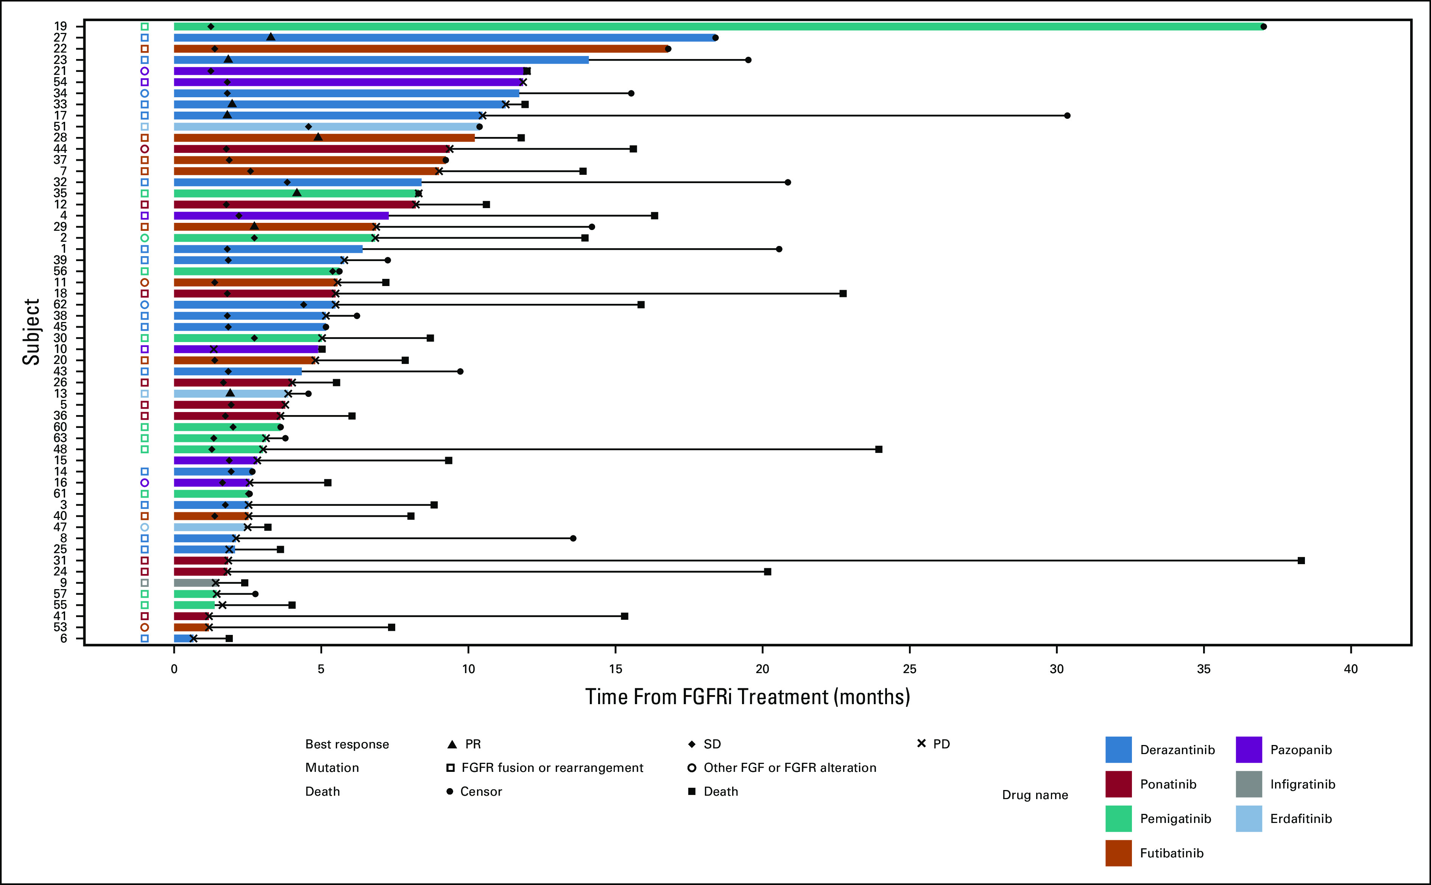The image size is (1431, 885).
Task: Click the 'Futibatinib' legend label
Action: (1172, 853)
